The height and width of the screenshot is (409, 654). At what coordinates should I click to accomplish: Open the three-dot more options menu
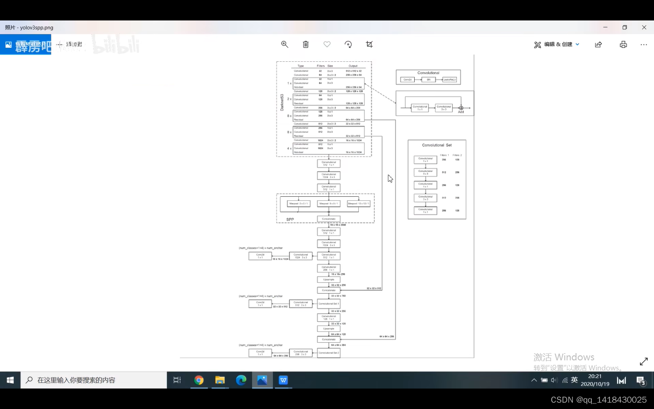(644, 45)
